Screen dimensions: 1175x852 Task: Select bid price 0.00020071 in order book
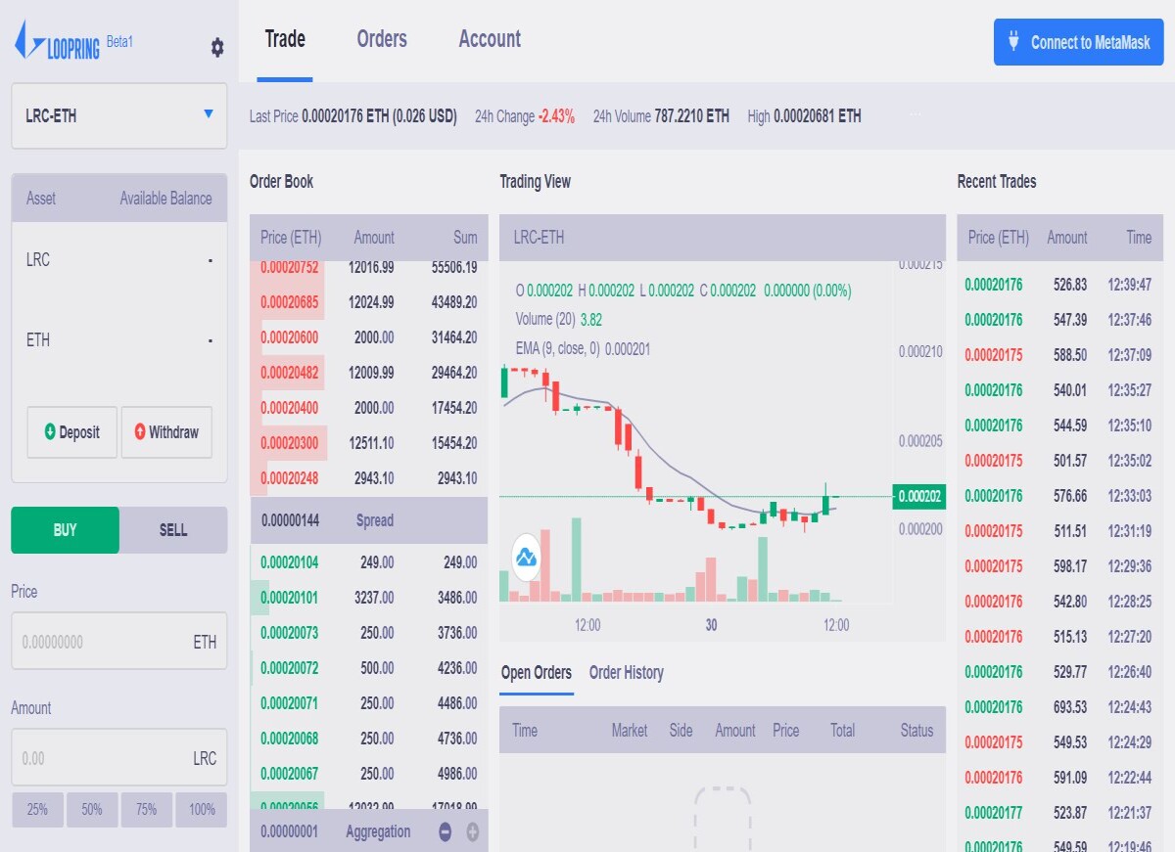click(x=290, y=703)
